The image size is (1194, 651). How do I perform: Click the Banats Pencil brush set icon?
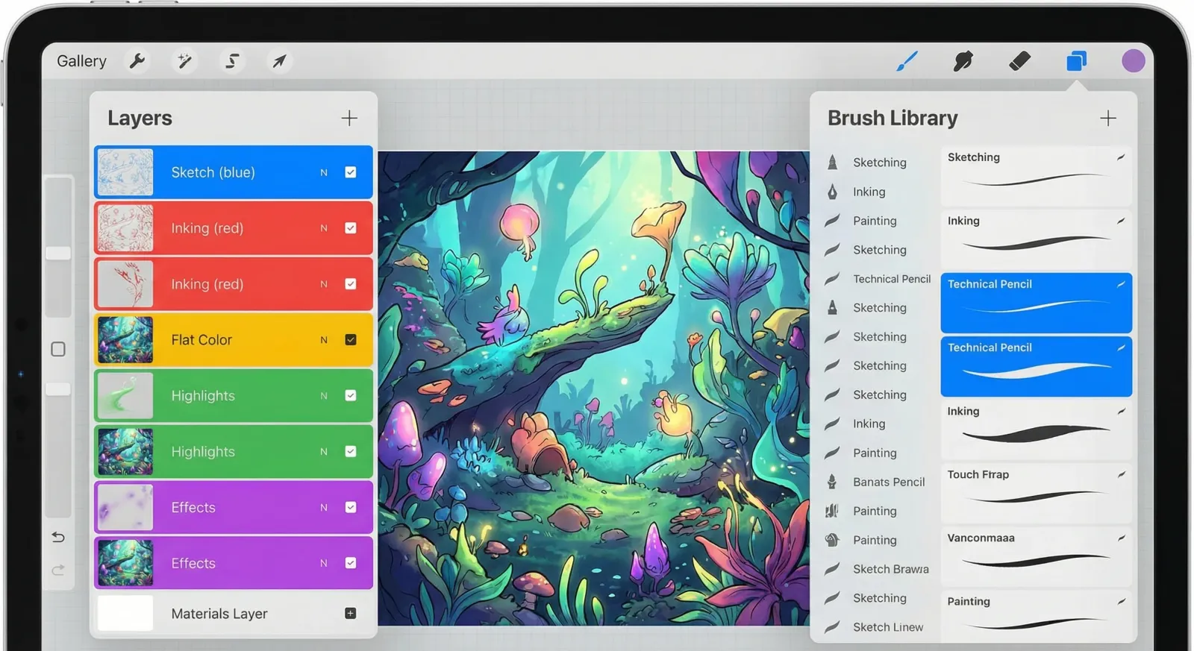tap(832, 482)
